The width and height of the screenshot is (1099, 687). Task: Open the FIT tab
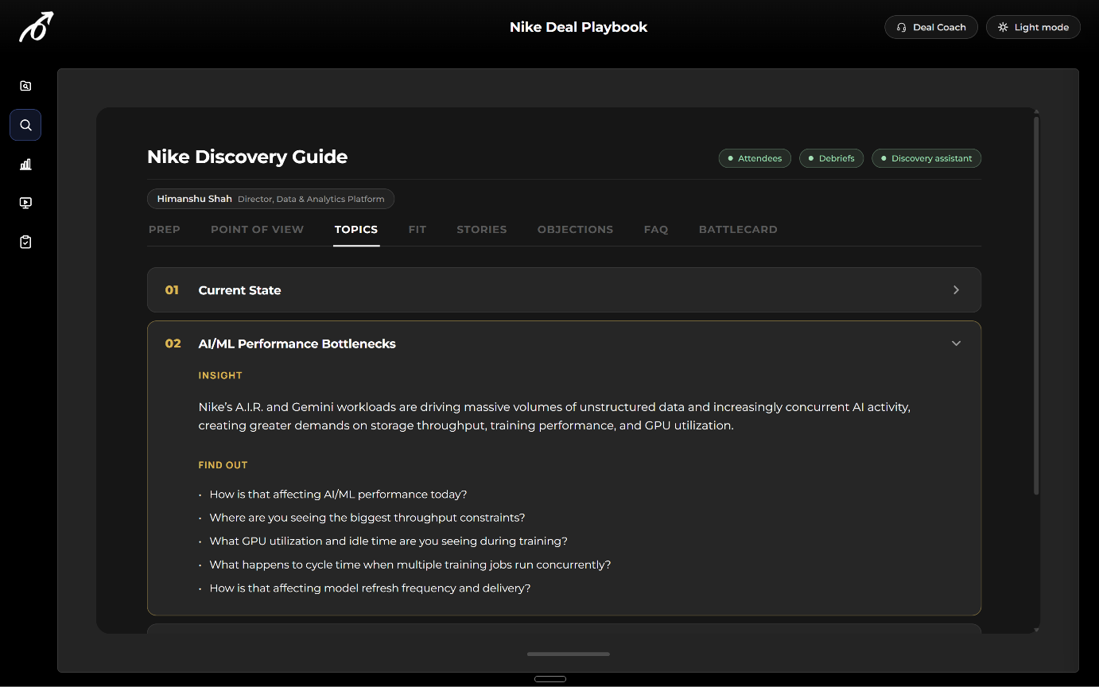(417, 229)
